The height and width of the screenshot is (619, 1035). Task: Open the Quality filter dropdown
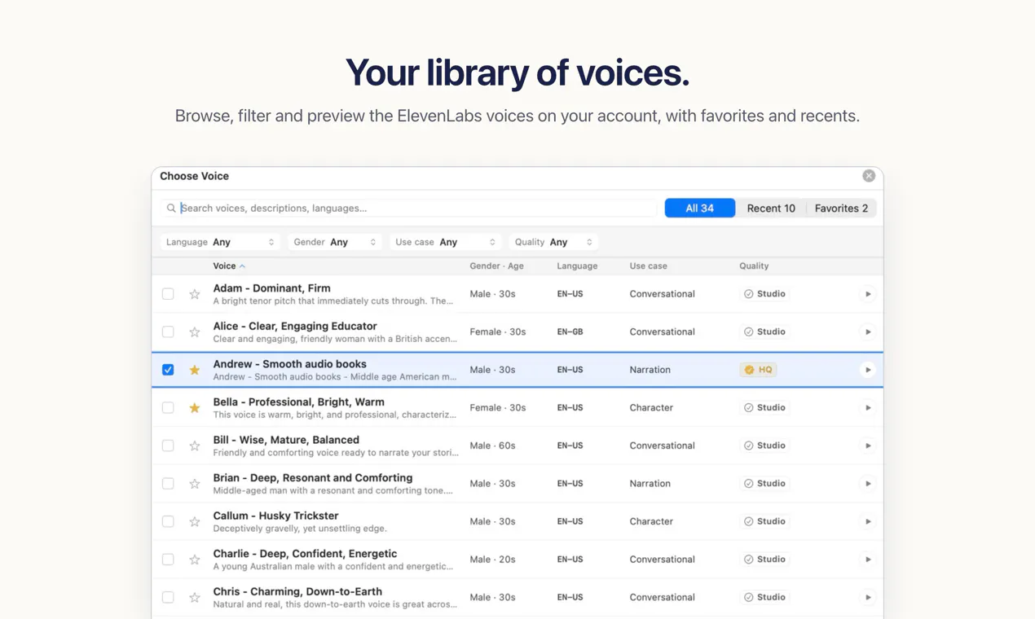coord(553,242)
